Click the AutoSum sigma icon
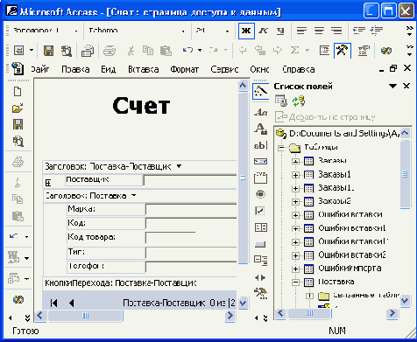417x342 pixels. 294,51
